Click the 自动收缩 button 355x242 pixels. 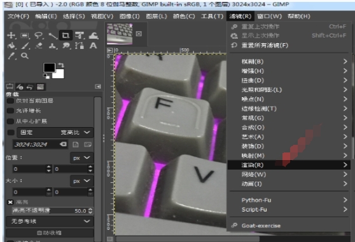click(50, 232)
